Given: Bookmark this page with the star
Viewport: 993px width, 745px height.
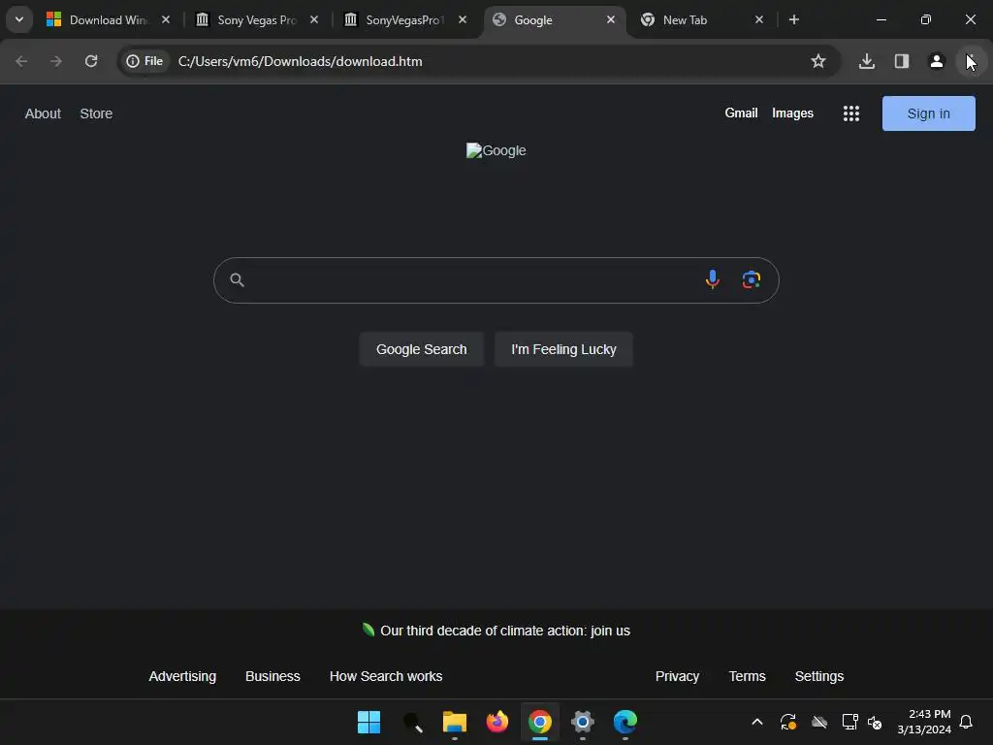Looking at the screenshot, I should coord(818,61).
